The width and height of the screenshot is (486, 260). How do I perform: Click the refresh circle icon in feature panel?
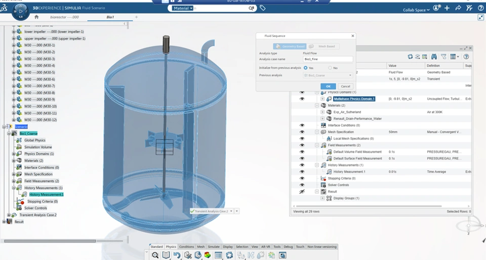tap(410, 57)
